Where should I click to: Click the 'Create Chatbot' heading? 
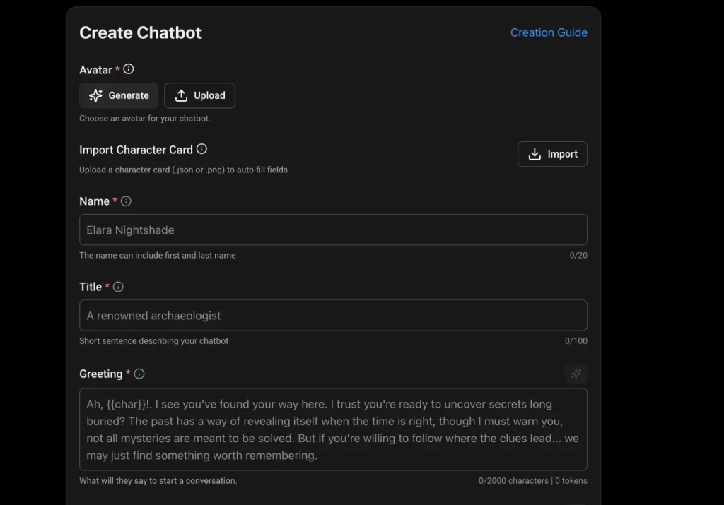pos(141,32)
